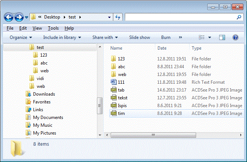Open the Organize dropdown menu
This screenshot has height=162, width=247.
[21, 37]
